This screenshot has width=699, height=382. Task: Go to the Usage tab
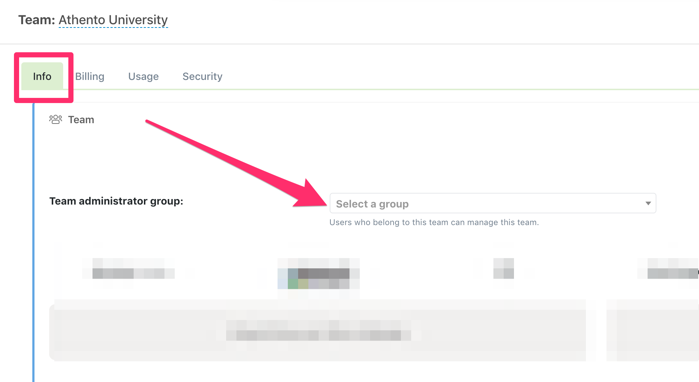click(143, 76)
